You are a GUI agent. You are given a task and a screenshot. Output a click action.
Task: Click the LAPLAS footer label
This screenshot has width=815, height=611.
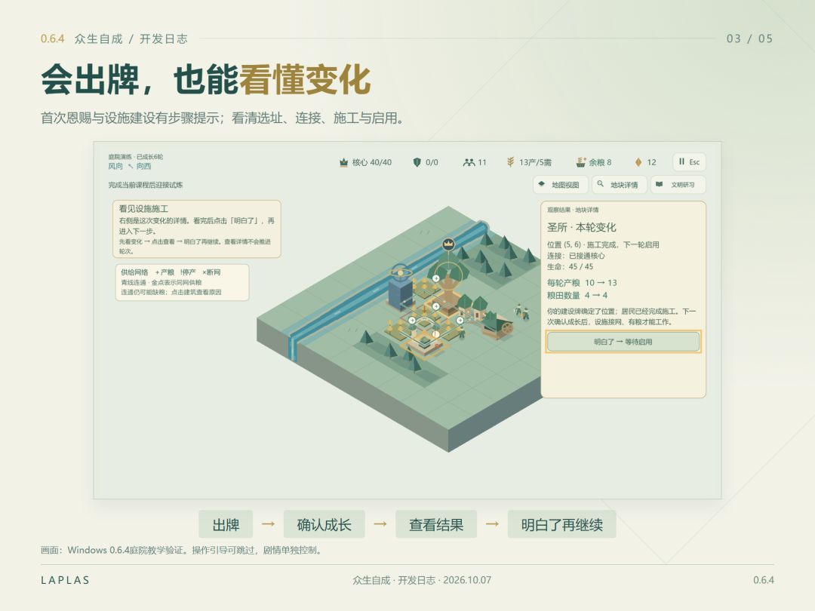pos(66,580)
